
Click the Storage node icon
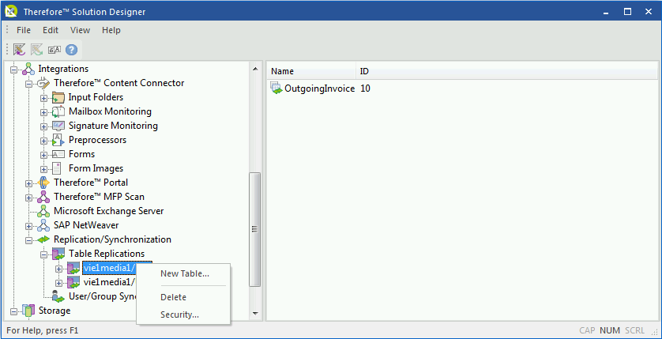(28, 311)
